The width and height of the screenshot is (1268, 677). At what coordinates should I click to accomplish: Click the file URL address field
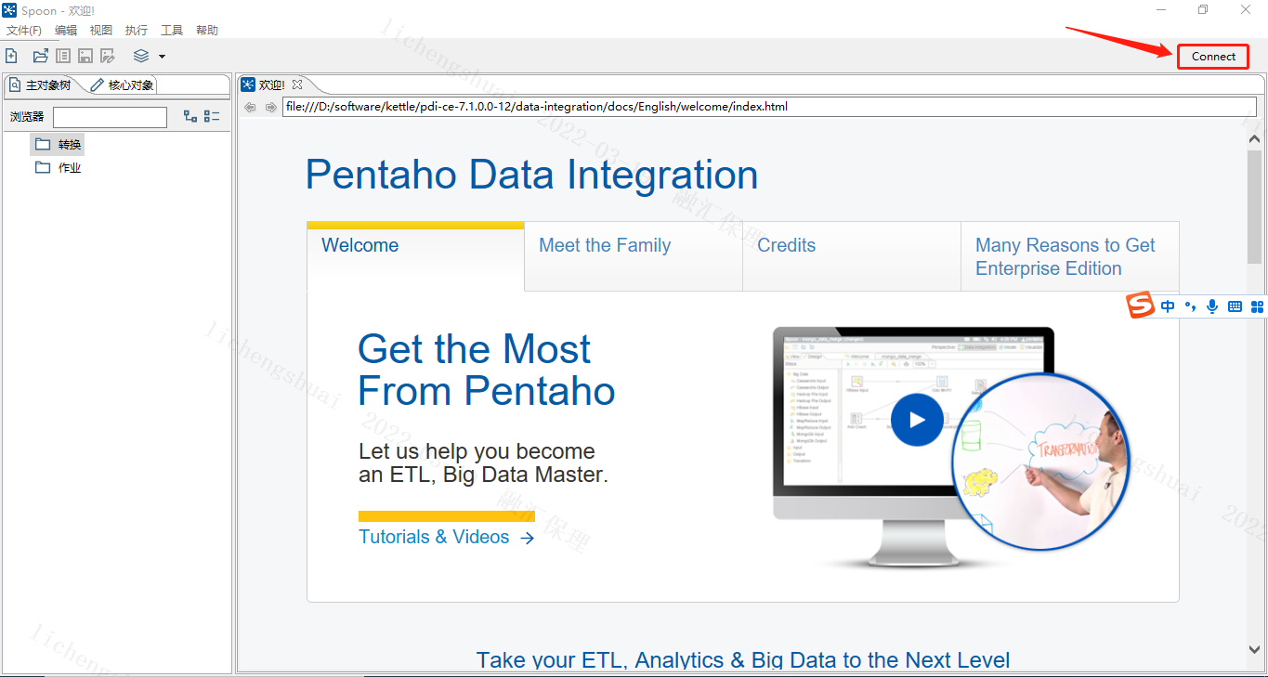click(769, 107)
